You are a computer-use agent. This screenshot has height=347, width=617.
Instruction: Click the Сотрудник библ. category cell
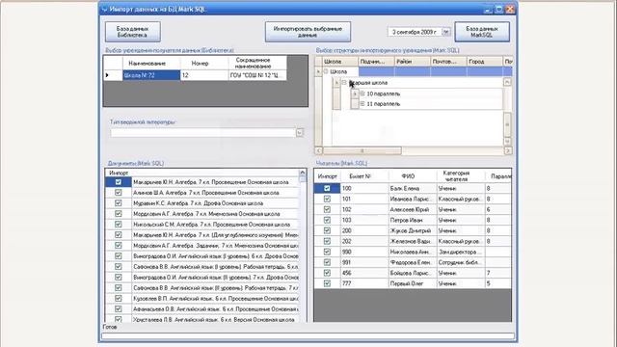tap(461, 262)
